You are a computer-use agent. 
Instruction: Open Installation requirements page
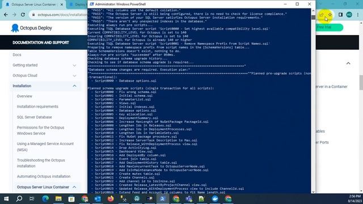[37, 107]
